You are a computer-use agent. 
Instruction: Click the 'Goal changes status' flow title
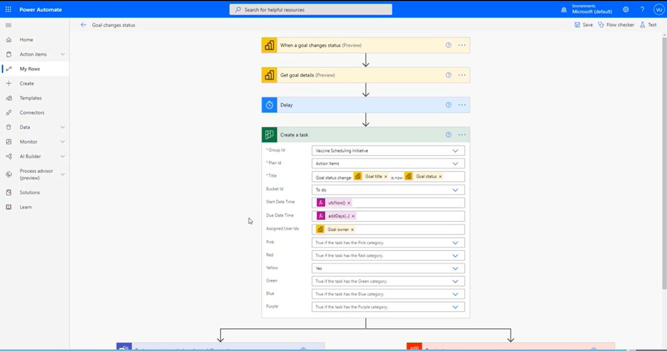[x=113, y=25]
